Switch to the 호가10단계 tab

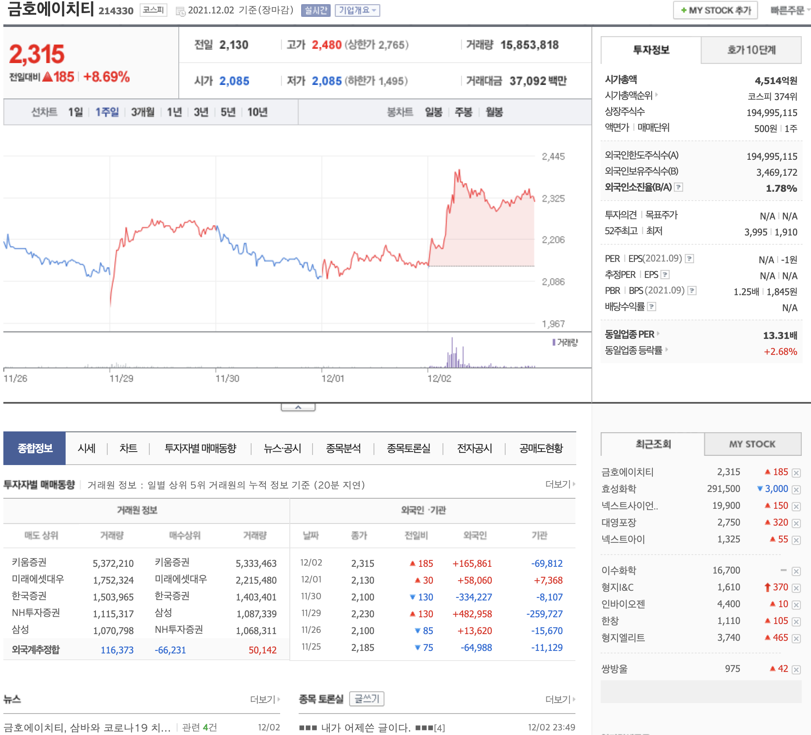751,50
